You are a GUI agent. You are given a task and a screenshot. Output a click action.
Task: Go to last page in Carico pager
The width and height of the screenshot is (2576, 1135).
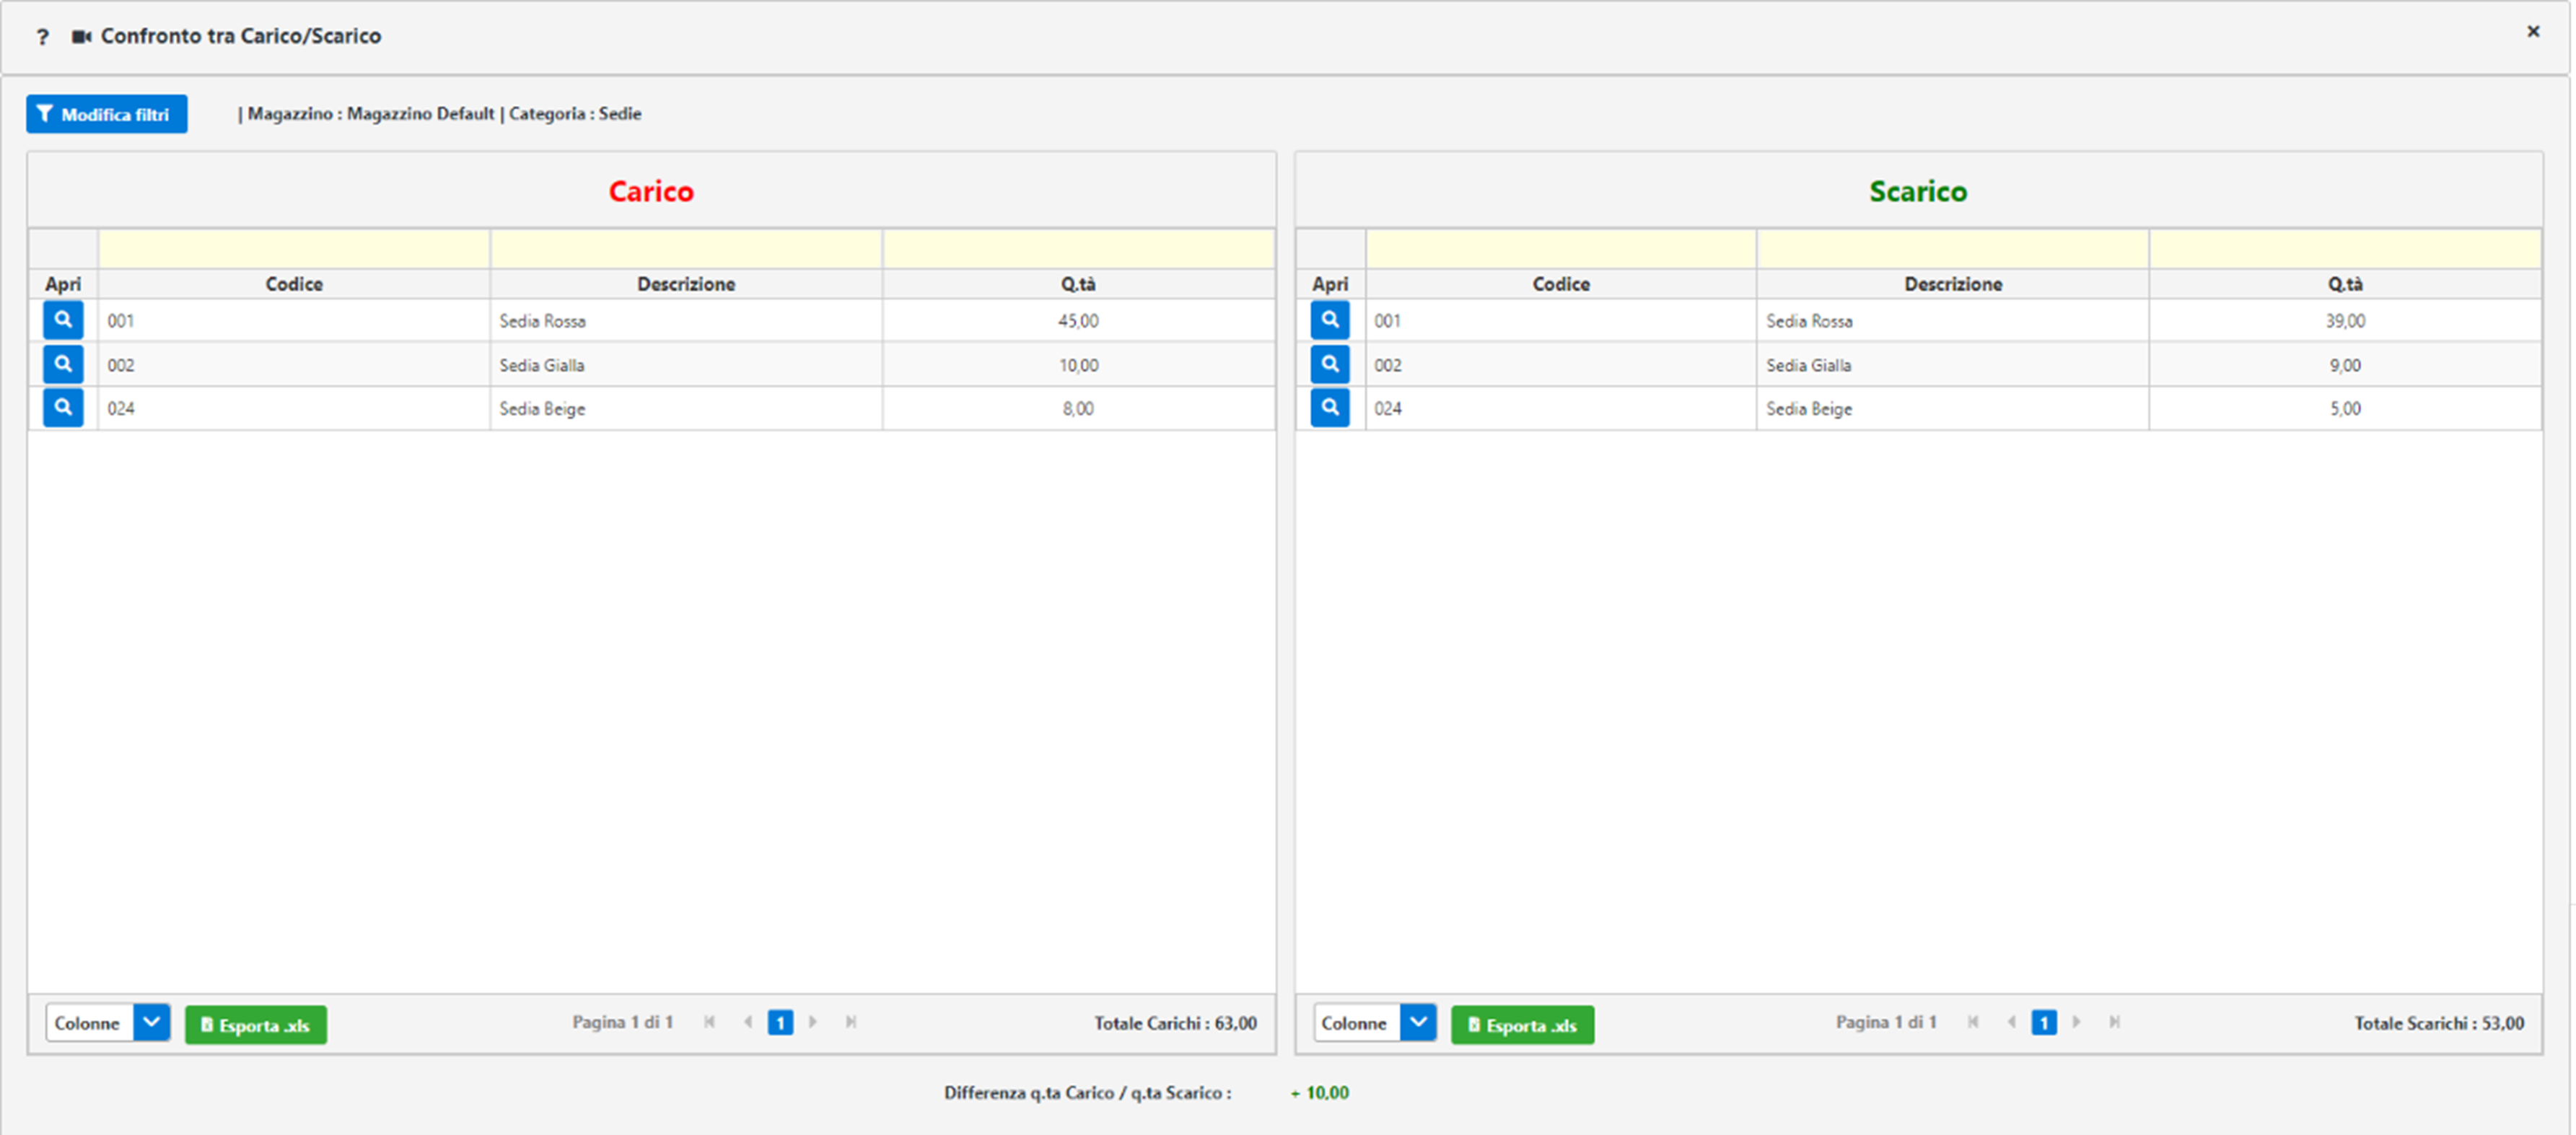click(851, 1022)
